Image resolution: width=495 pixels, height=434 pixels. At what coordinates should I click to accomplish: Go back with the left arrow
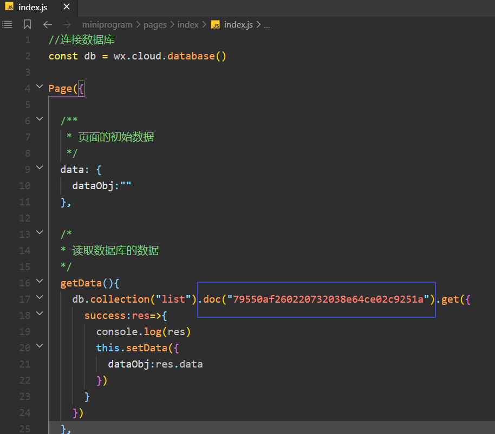pos(47,24)
